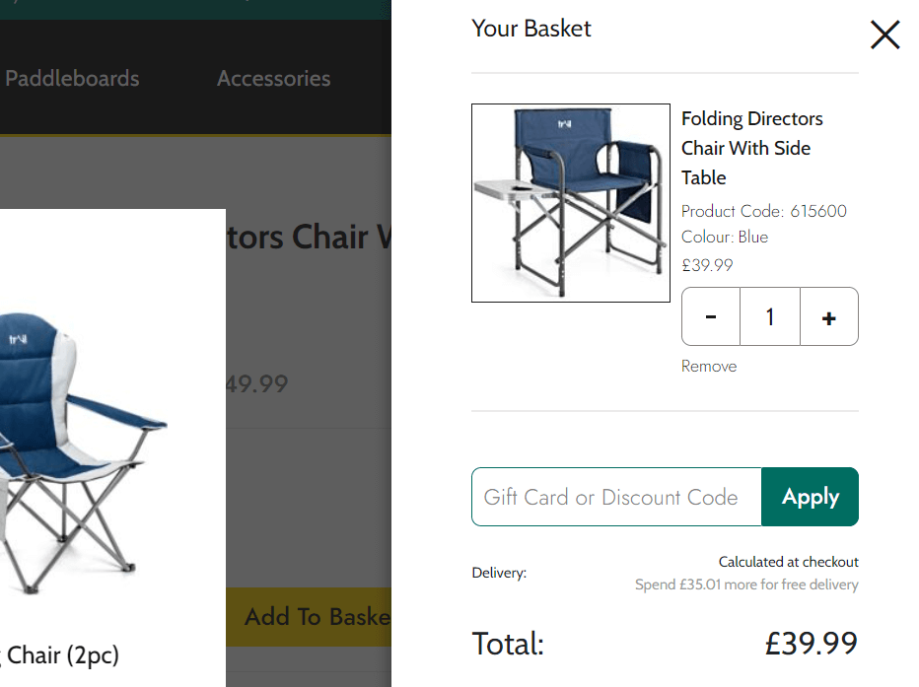Click the Your Basket heading
The width and height of the screenshot is (919, 687).
tap(530, 29)
